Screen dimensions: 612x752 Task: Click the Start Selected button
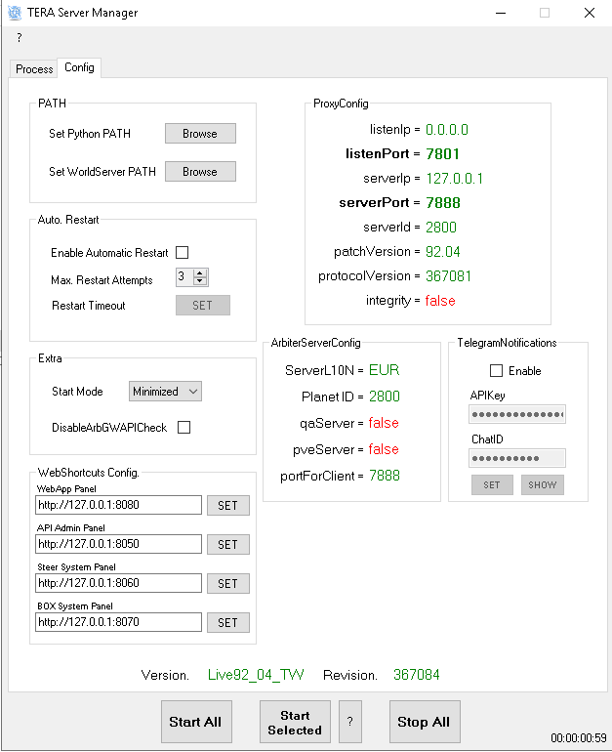[x=295, y=722]
